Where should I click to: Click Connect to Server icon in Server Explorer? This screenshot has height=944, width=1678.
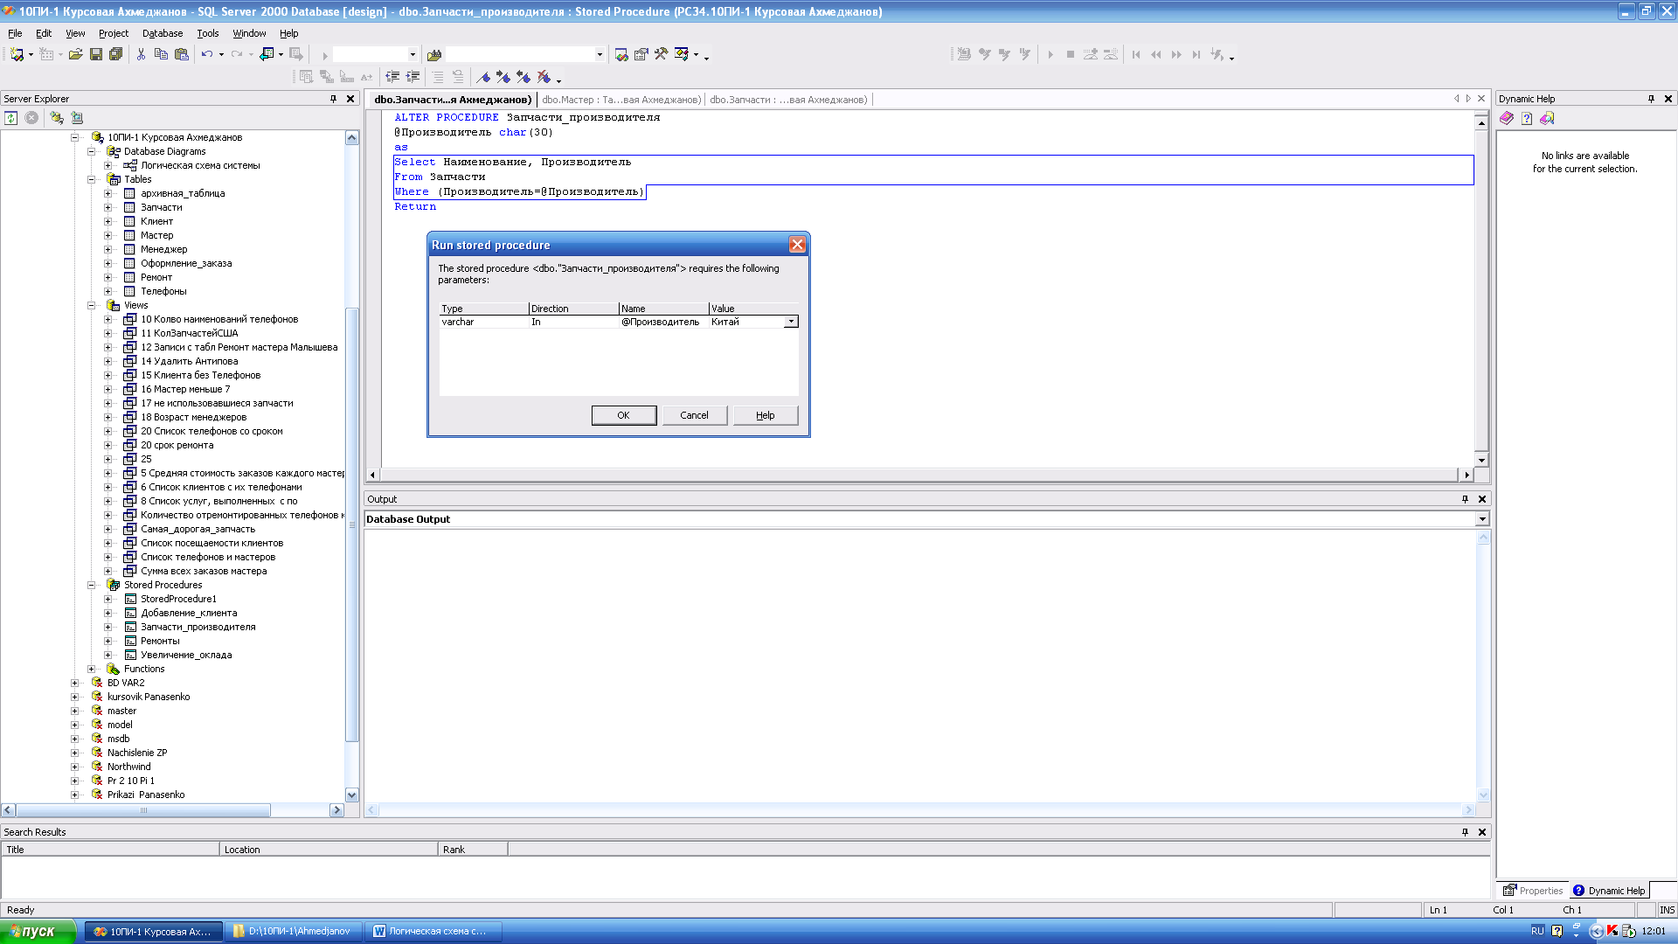click(77, 118)
